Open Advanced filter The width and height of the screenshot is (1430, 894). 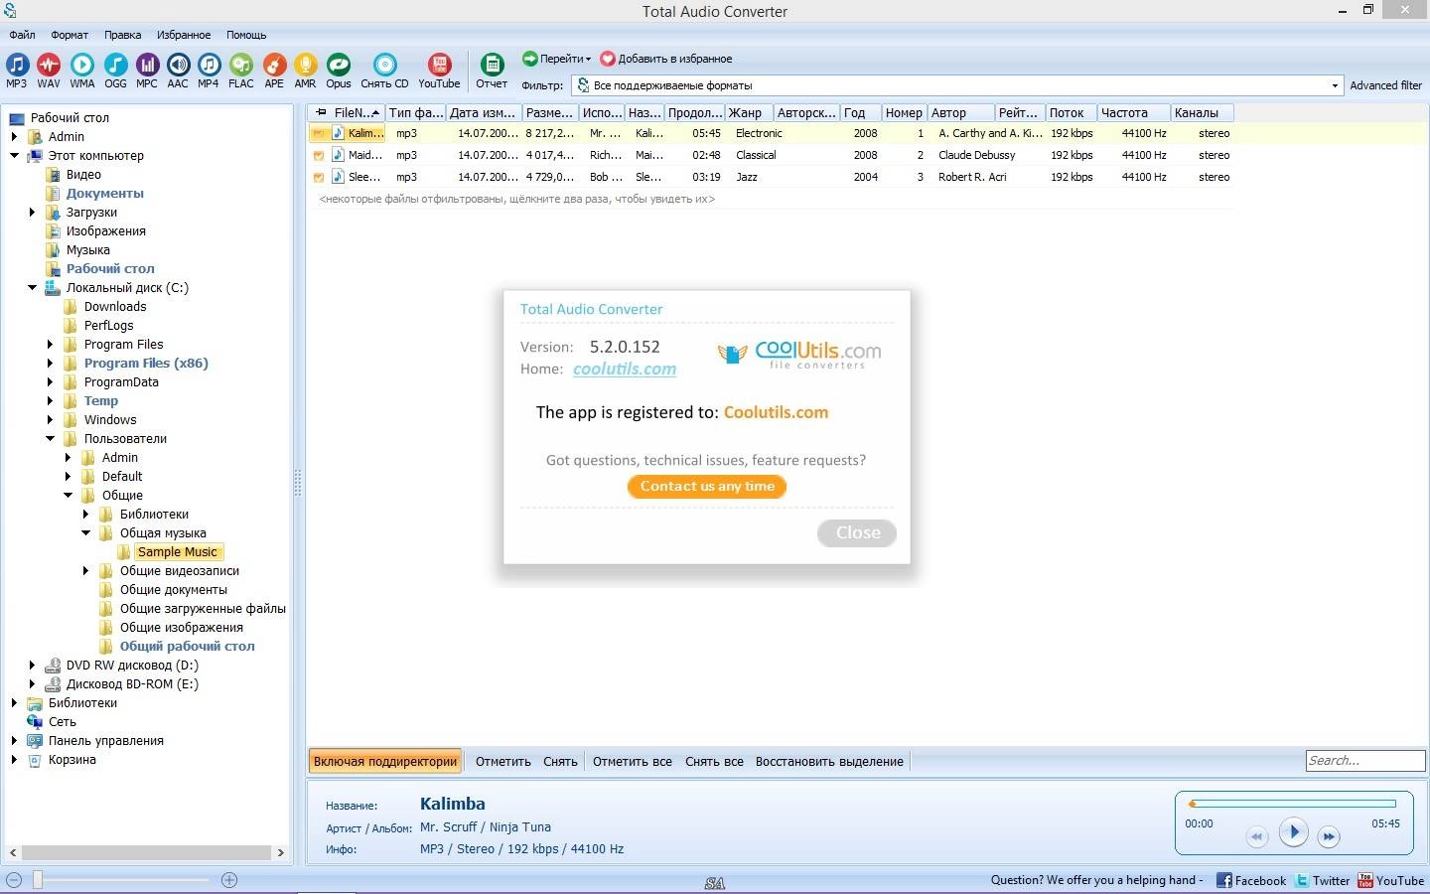(1385, 85)
